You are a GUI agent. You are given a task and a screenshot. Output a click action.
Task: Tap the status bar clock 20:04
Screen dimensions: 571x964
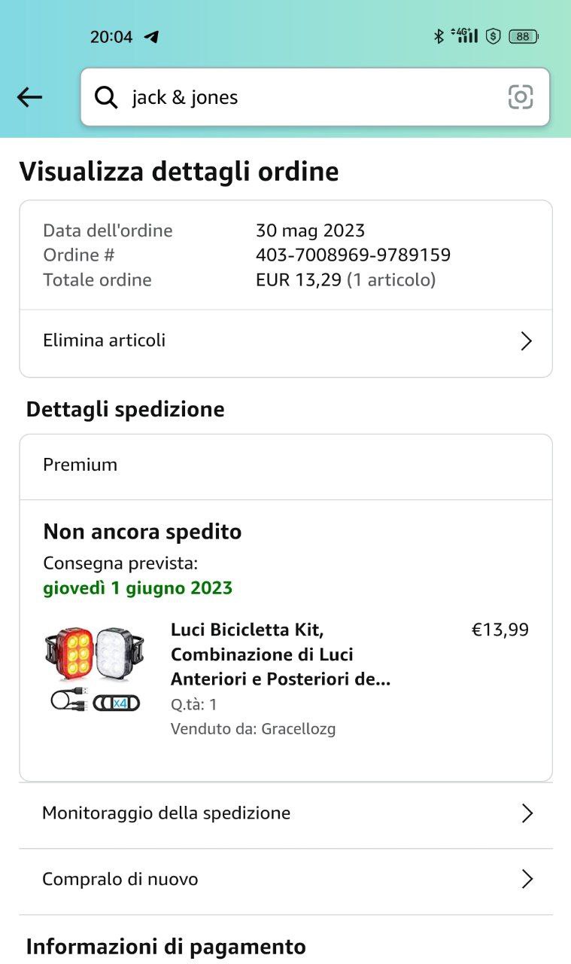click(x=111, y=36)
